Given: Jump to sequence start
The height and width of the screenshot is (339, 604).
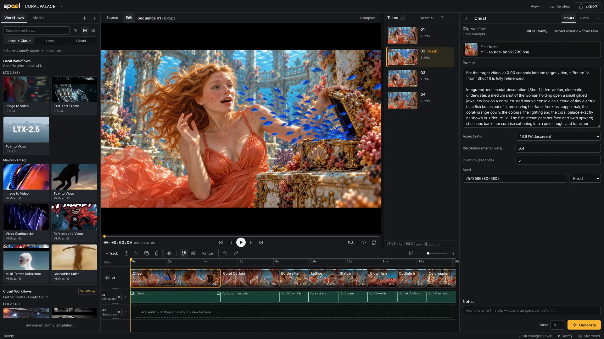Looking at the screenshot, I should click(221, 243).
